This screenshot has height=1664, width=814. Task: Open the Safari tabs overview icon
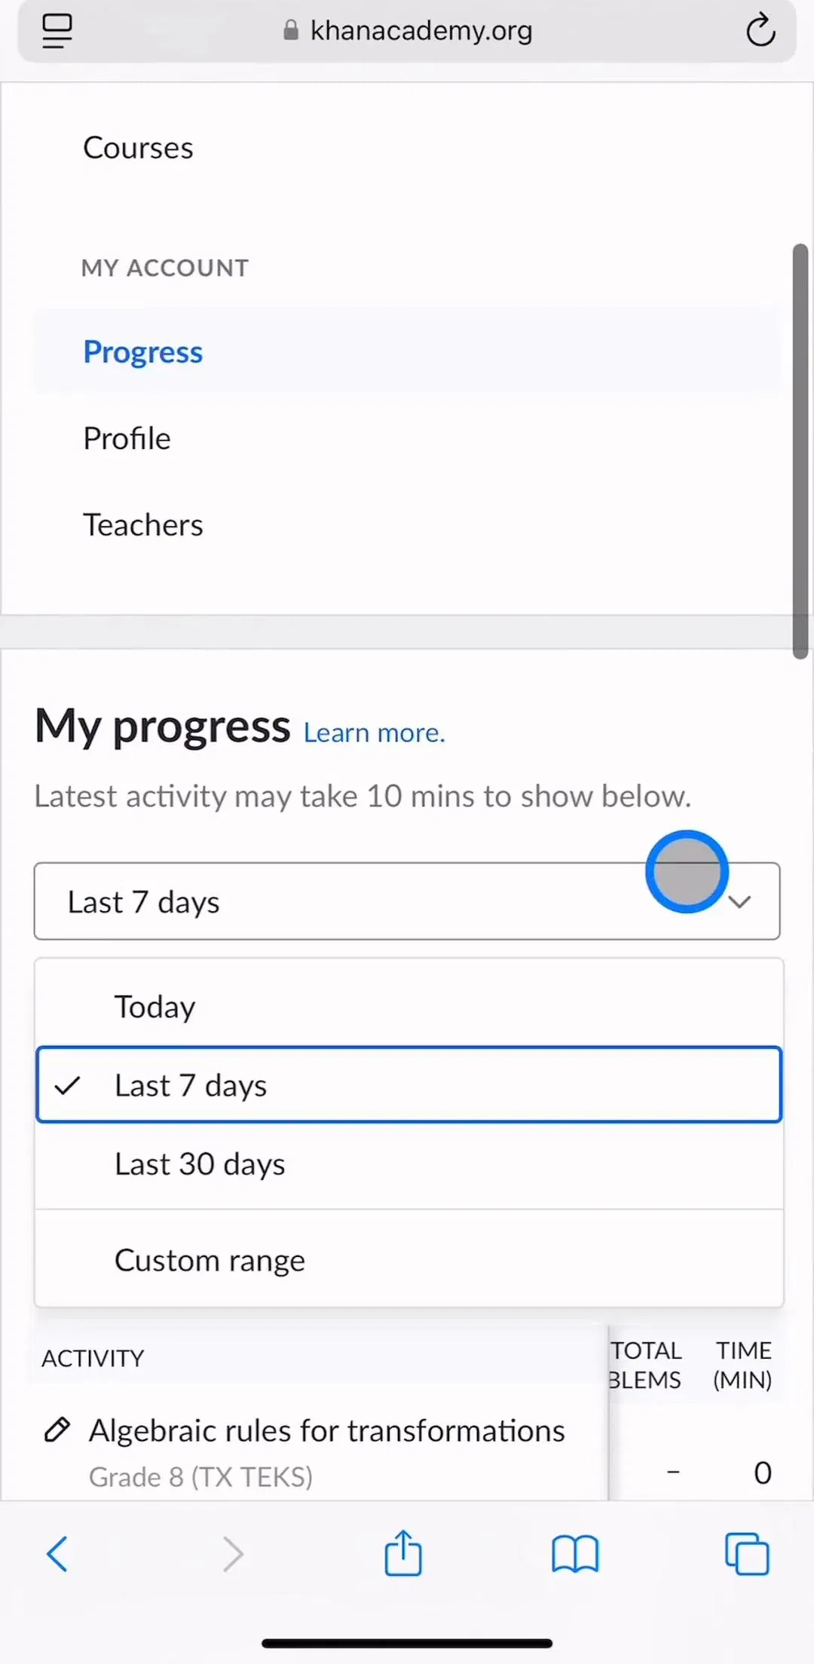(747, 1553)
